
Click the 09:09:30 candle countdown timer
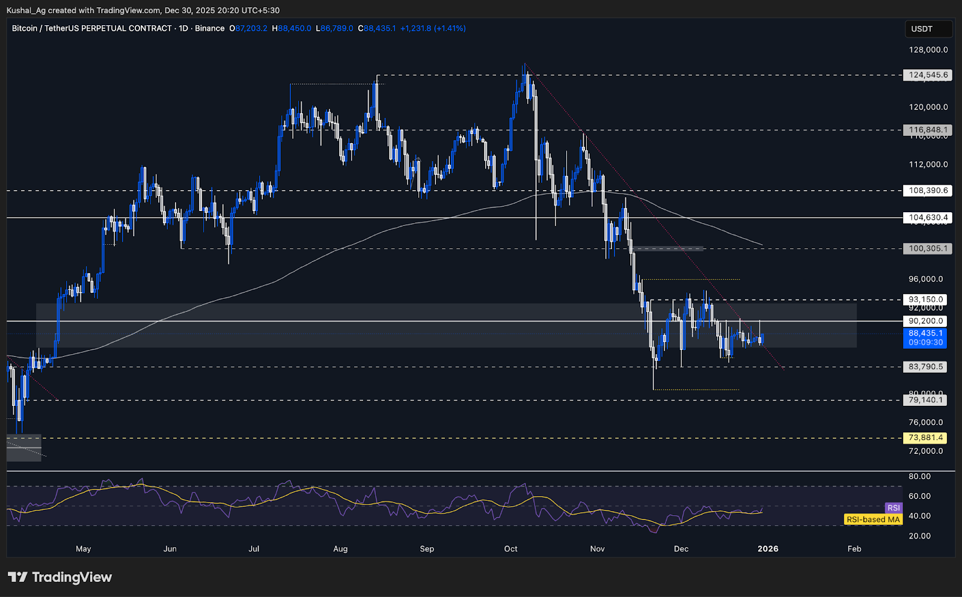[x=927, y=341]
